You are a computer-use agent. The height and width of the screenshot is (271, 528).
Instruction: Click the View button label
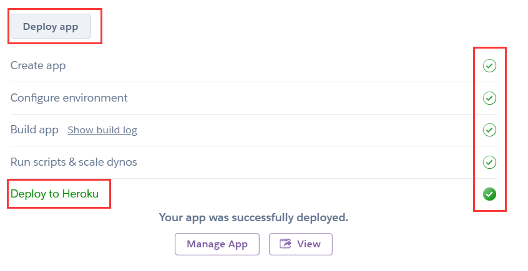[308, 244]
